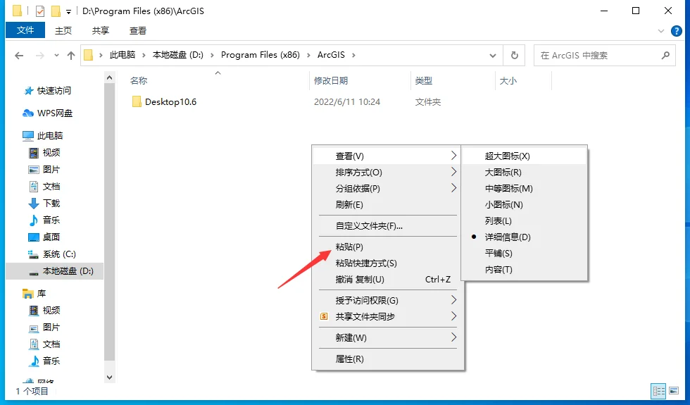Image resolution: width=690 pixels, height=405 pixels.
Task: Expand address bar history dropdown
Action: tap(493, 56)
